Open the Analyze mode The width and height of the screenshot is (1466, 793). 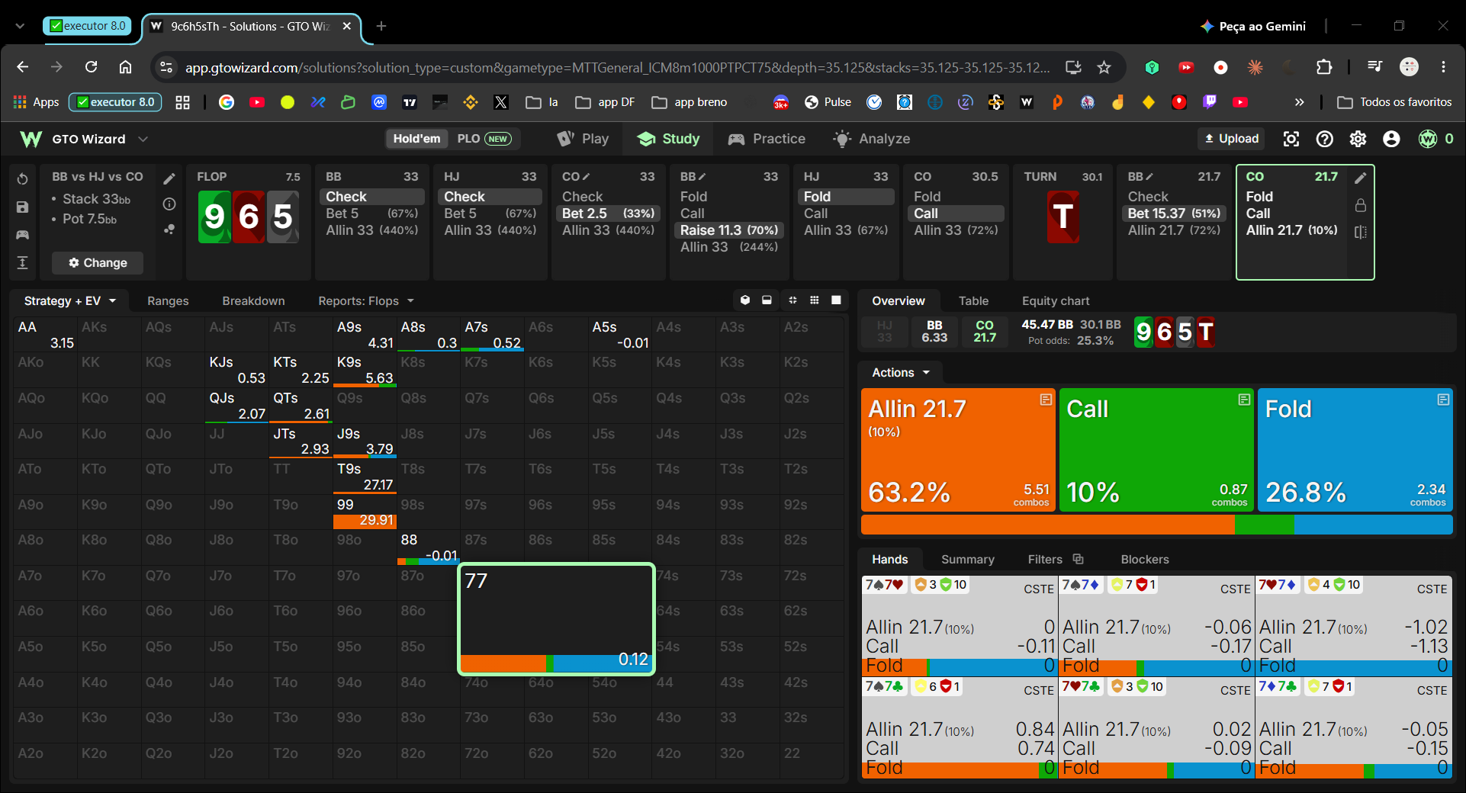tap(872, 139)
